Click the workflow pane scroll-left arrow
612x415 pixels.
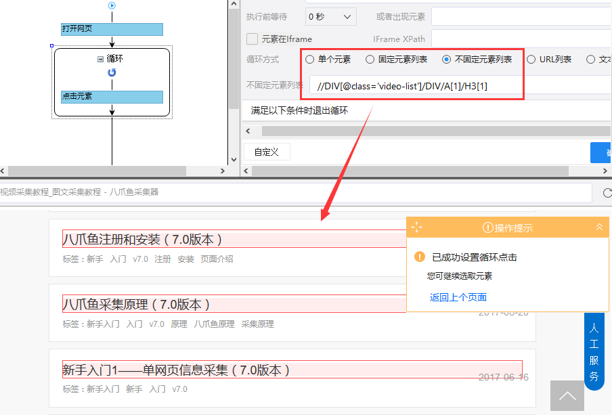click(x=3, y=171)
